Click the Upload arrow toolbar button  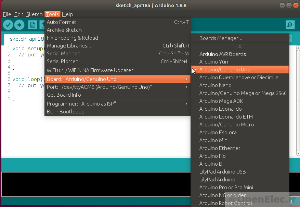click(x=19, y=25)
